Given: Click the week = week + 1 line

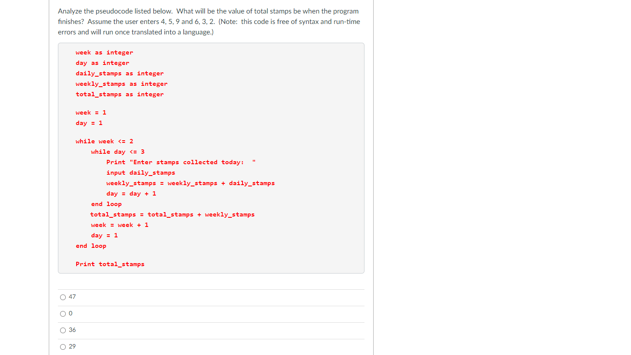Looking at the screenshot, I should [119, 225].
